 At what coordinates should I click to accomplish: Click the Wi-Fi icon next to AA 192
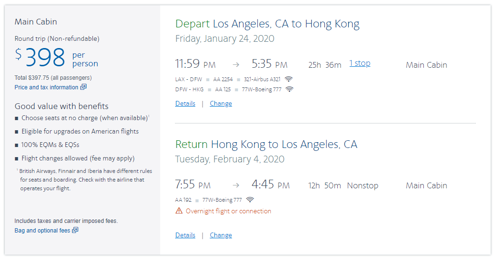250,200
